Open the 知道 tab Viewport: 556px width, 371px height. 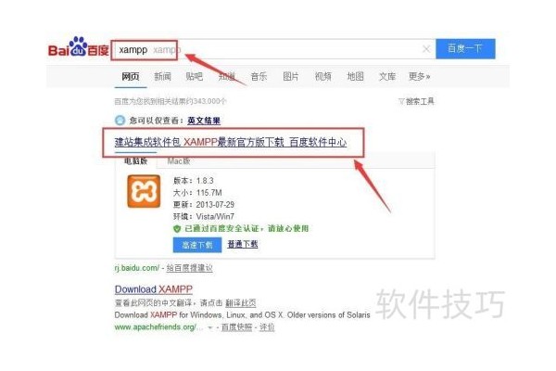227,76
